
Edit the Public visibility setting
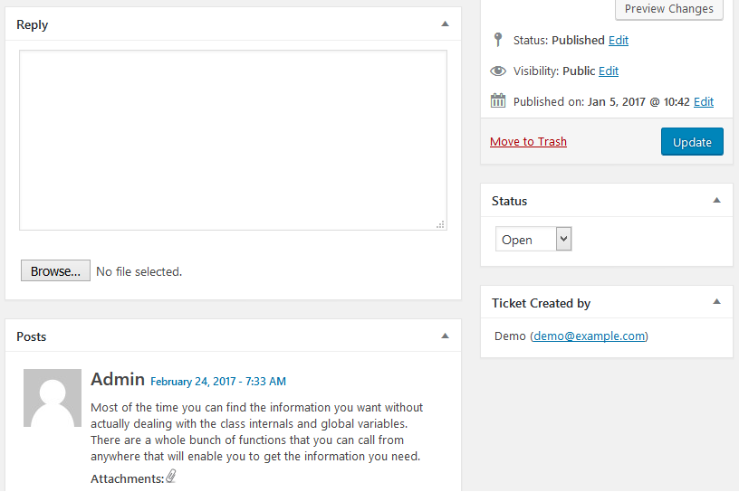tap(609, 71)
